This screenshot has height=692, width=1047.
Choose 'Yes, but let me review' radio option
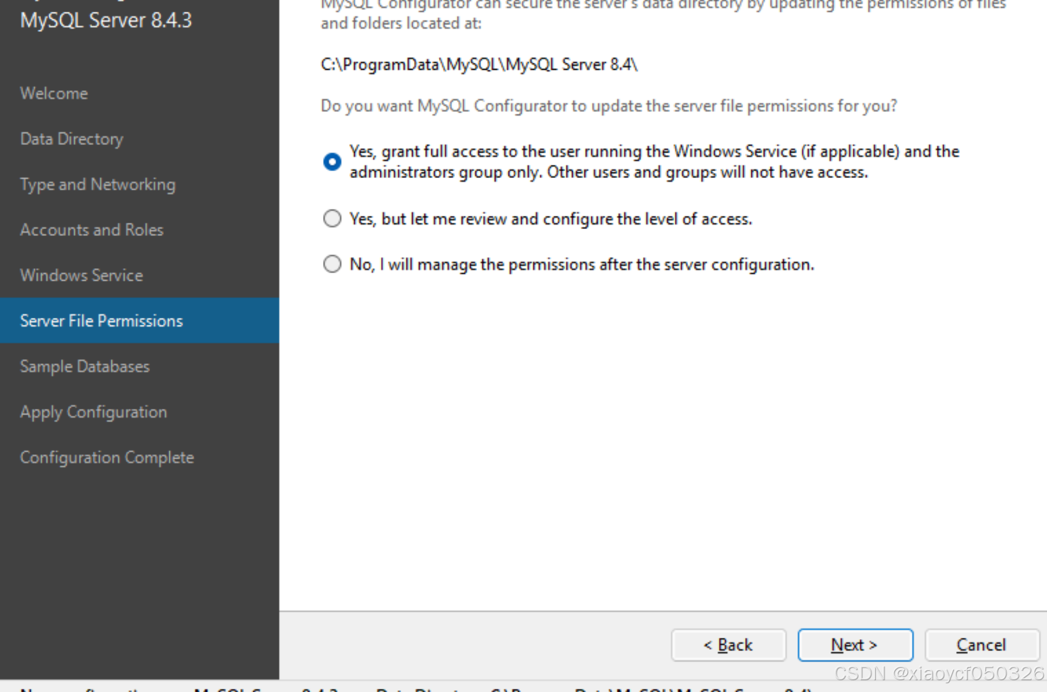tap(332, 218)
